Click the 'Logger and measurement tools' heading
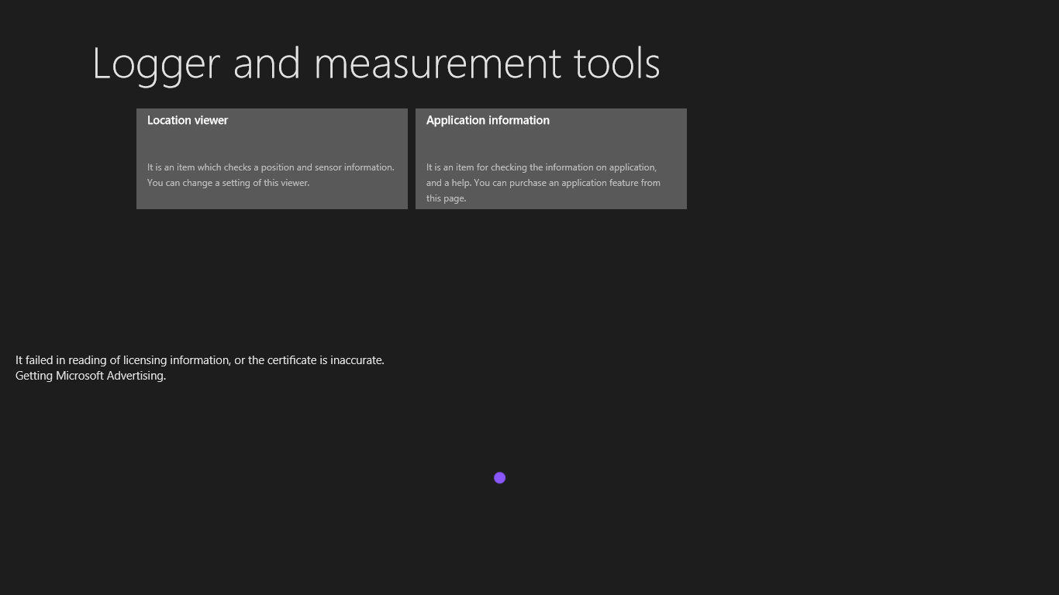1059x595 pixels. [x=376, y=64]
